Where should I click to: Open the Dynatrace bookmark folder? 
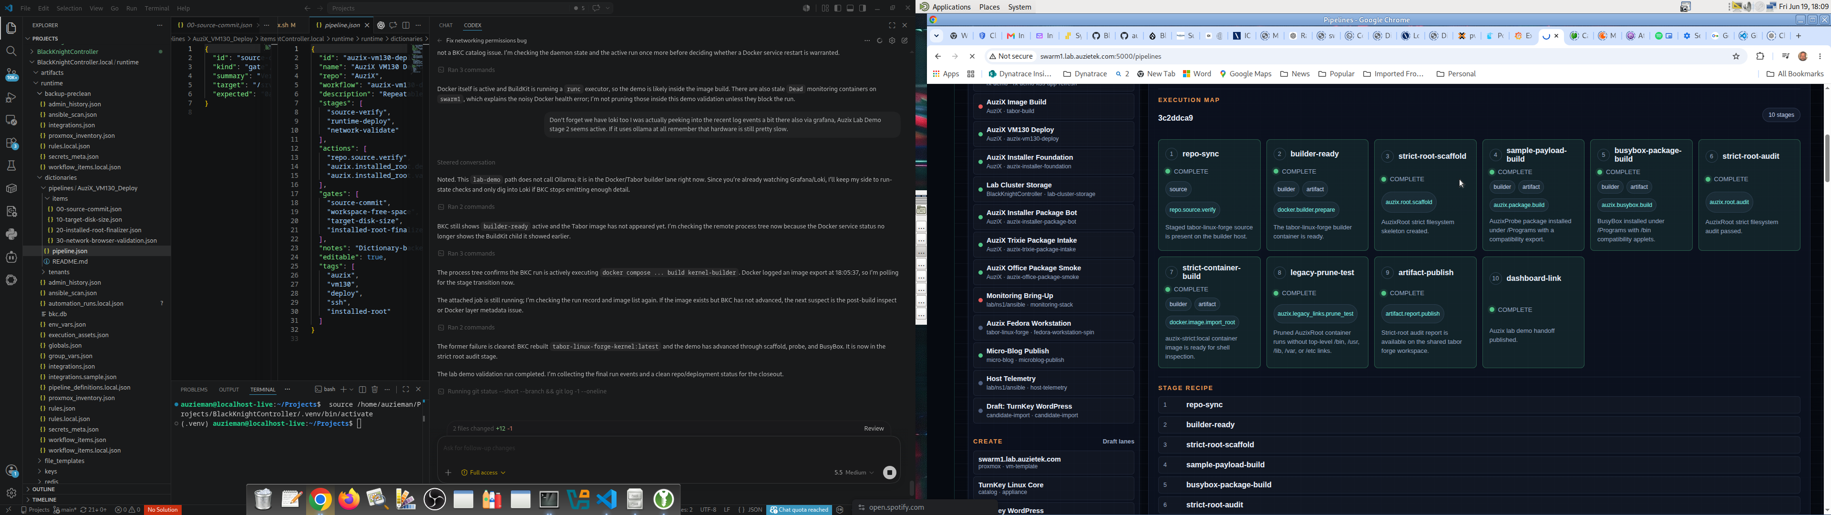tap(1085, 74)
